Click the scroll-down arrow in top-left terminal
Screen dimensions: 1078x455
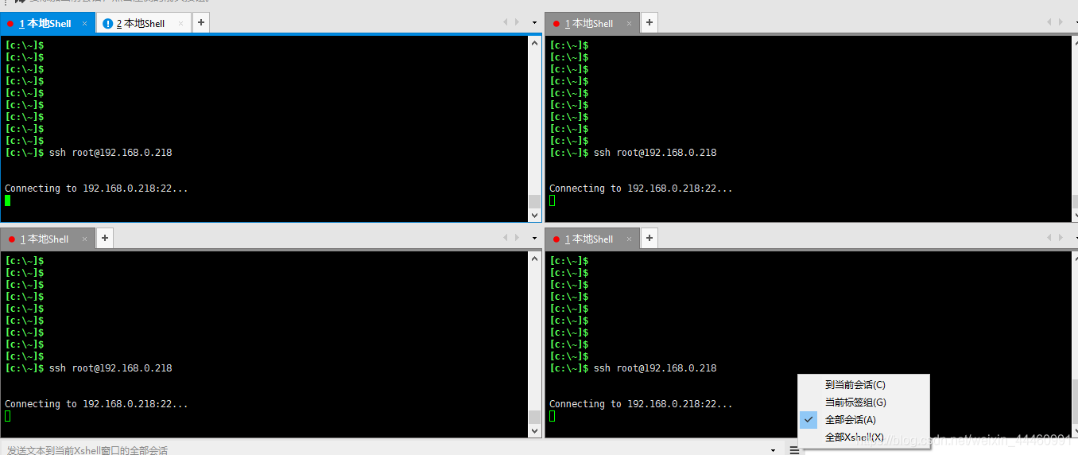pyautogui.click(x=534, y=215)
